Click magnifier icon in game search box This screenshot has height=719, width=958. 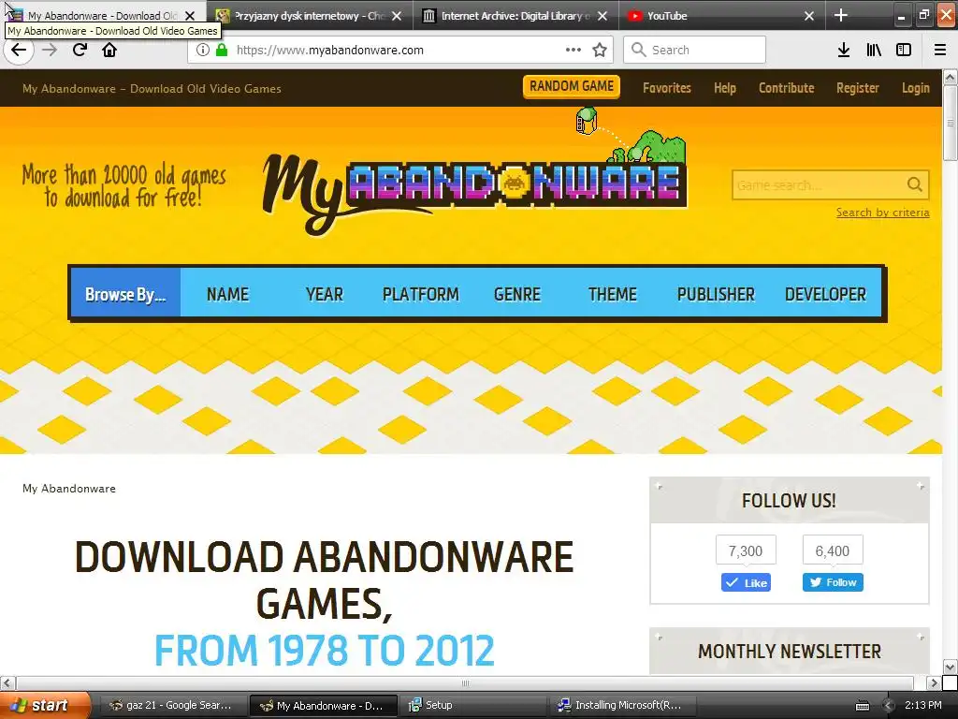[x=915, y=184]
